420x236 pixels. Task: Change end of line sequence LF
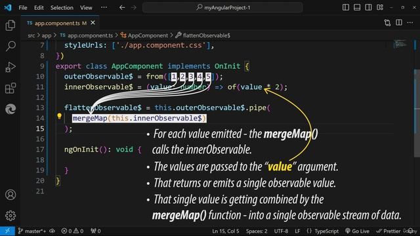click(297, 231)
